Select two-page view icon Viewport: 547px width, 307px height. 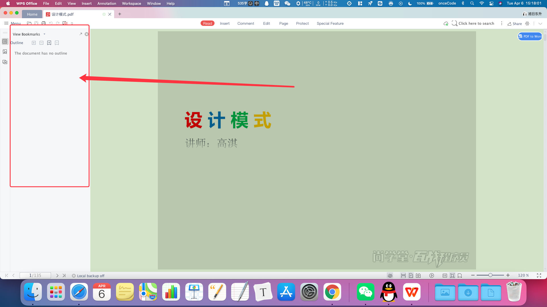(418, 275)
